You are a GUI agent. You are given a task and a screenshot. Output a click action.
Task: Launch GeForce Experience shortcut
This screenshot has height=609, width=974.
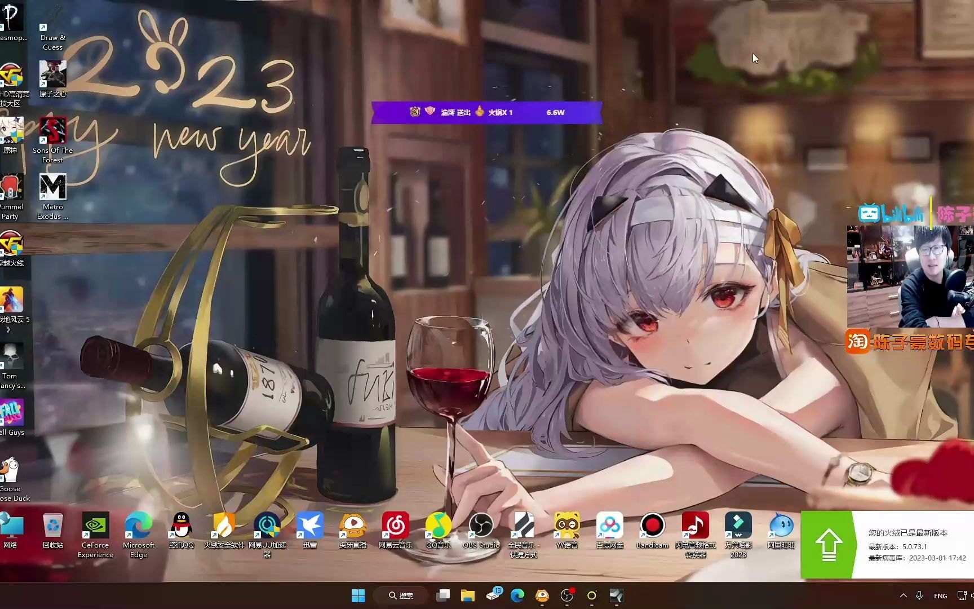(x=95, y=535)
